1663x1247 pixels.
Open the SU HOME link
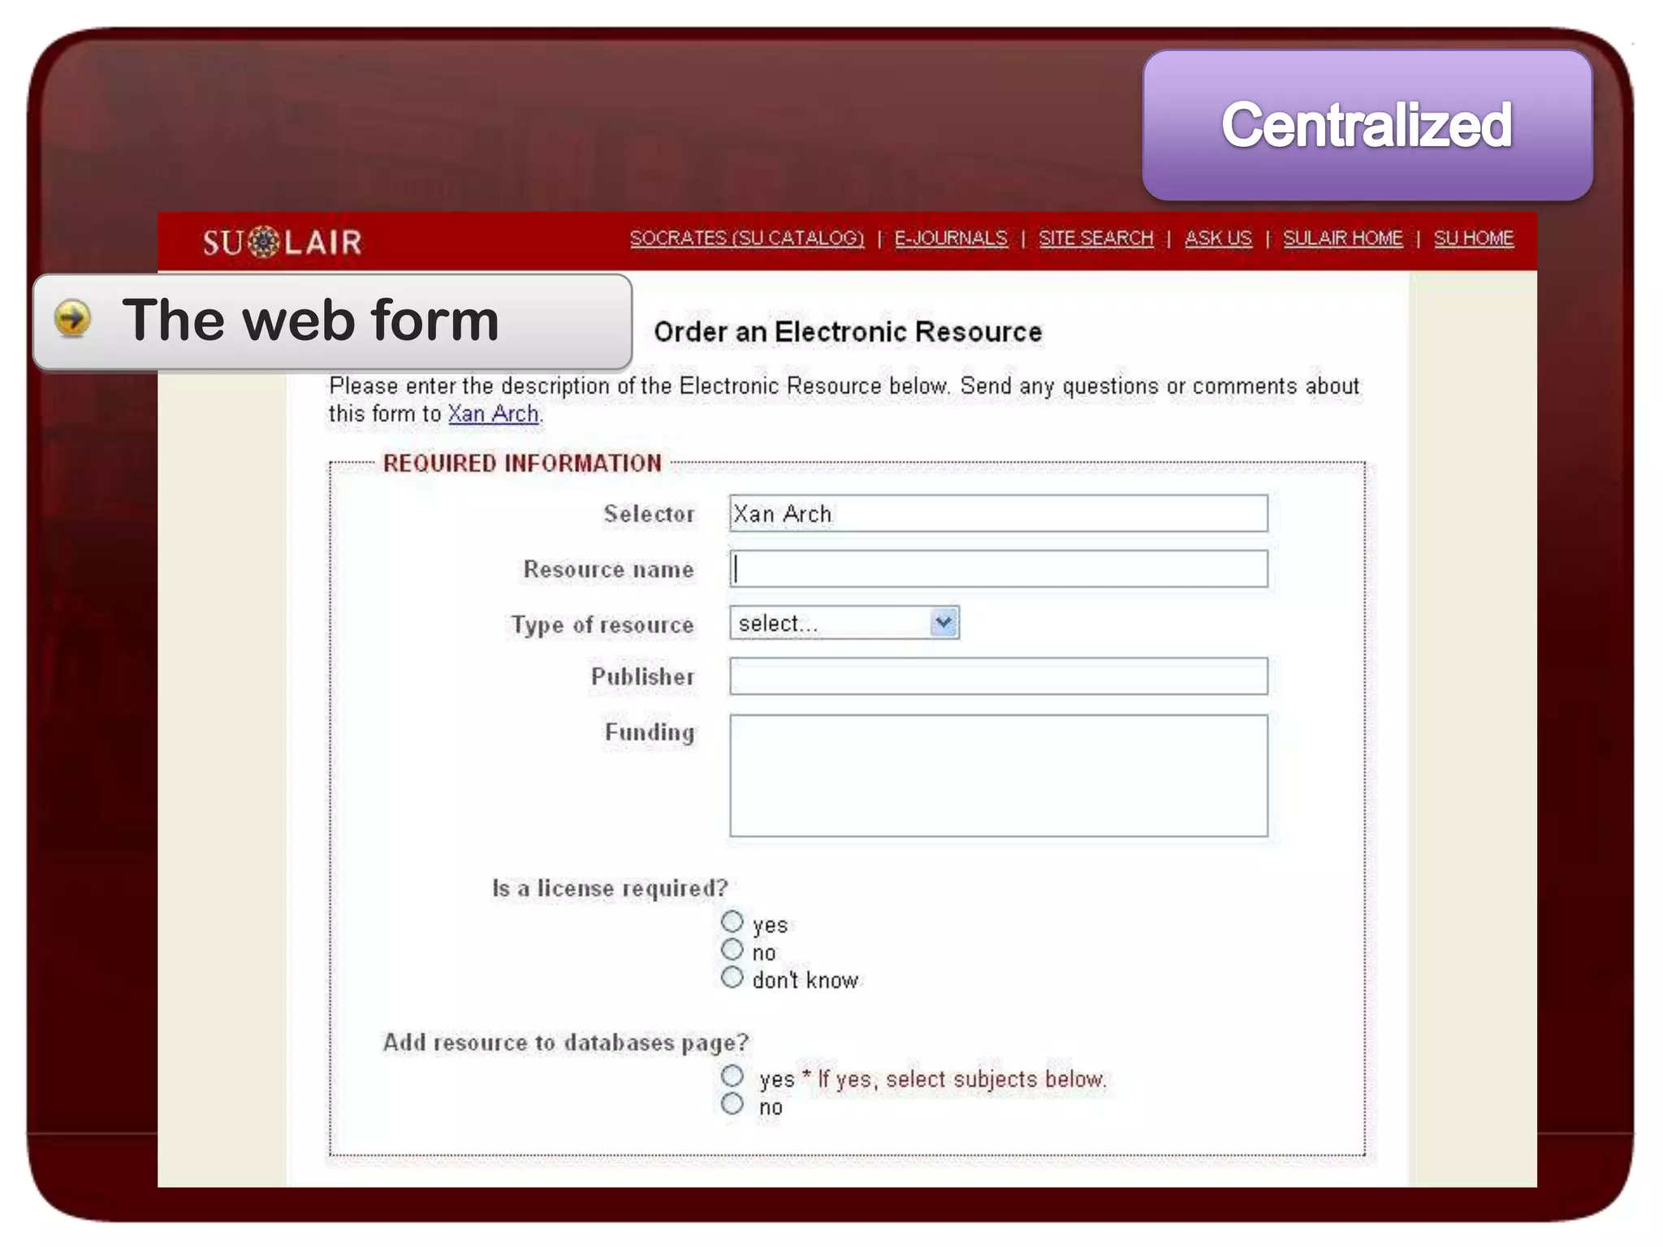tap(1473, 238)
